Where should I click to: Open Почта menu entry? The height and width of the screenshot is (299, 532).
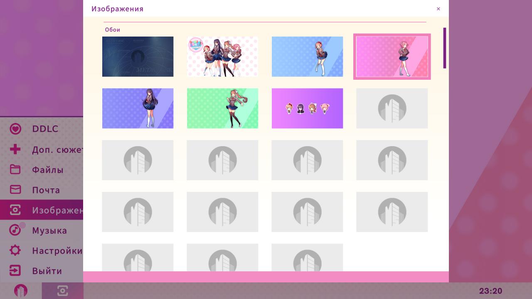point(42,190)
